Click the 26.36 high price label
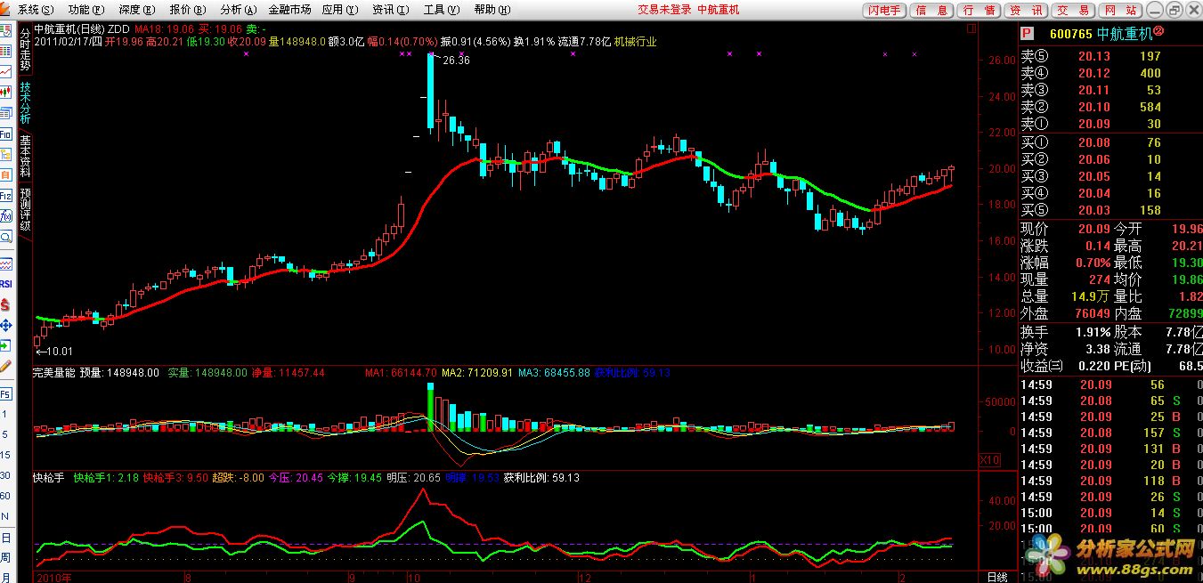1203x583 pixels. tap(456, 60)
